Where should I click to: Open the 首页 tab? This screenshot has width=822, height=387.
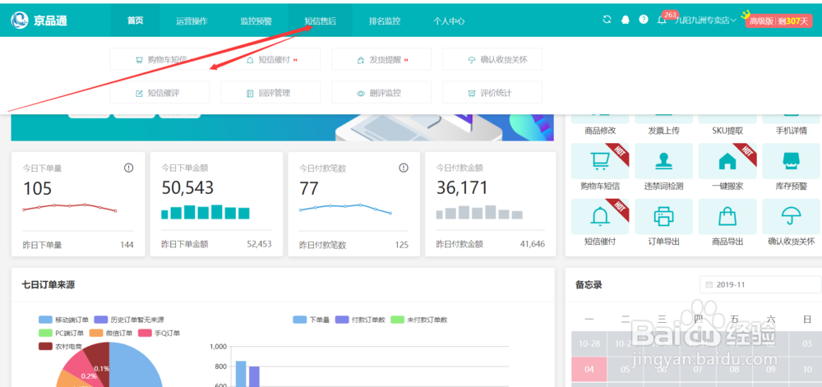tap(136, 21)
